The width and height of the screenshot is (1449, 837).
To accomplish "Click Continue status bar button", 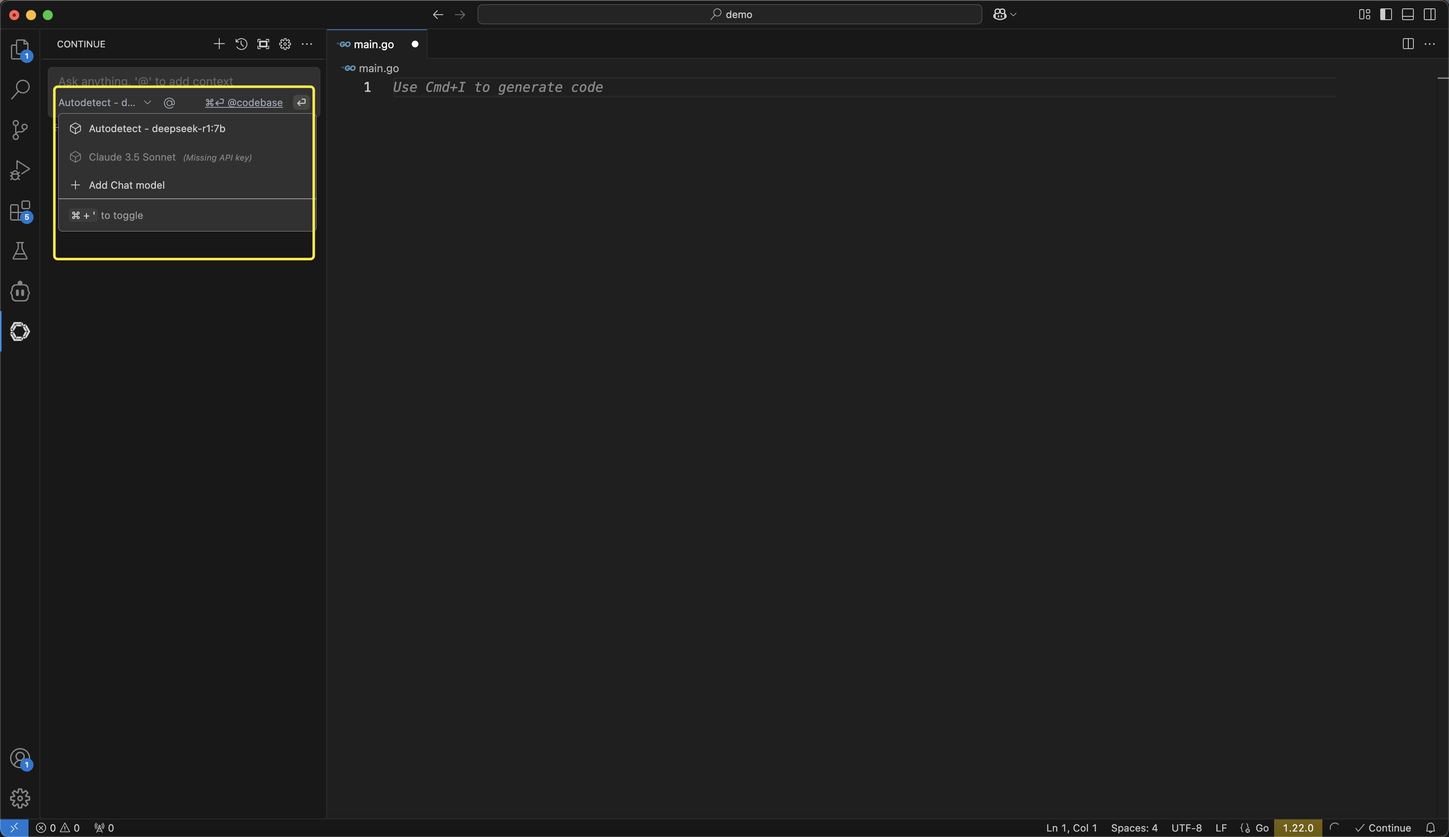I will point(1383,828).
